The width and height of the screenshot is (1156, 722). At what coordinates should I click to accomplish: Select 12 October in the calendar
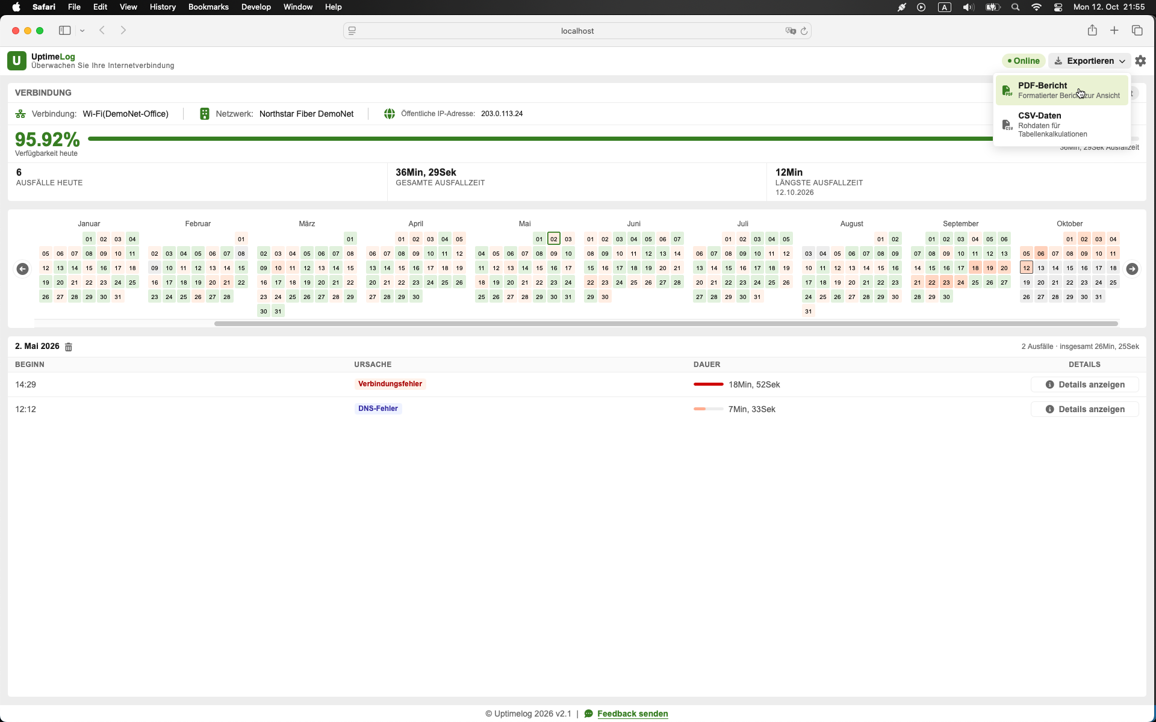(x=1027, y=268)
